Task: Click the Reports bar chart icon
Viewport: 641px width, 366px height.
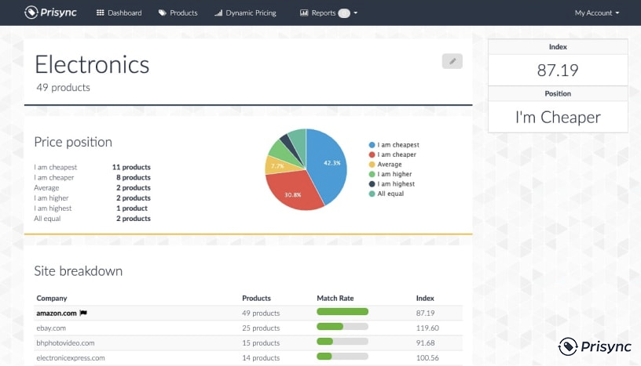Action: pyautogui.click(x=304, y=13)
